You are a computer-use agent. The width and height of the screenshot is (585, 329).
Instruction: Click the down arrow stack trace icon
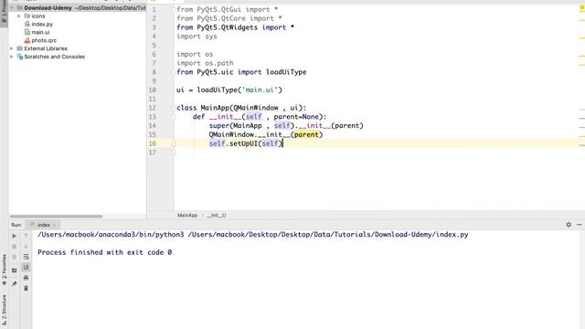[26, 246]
